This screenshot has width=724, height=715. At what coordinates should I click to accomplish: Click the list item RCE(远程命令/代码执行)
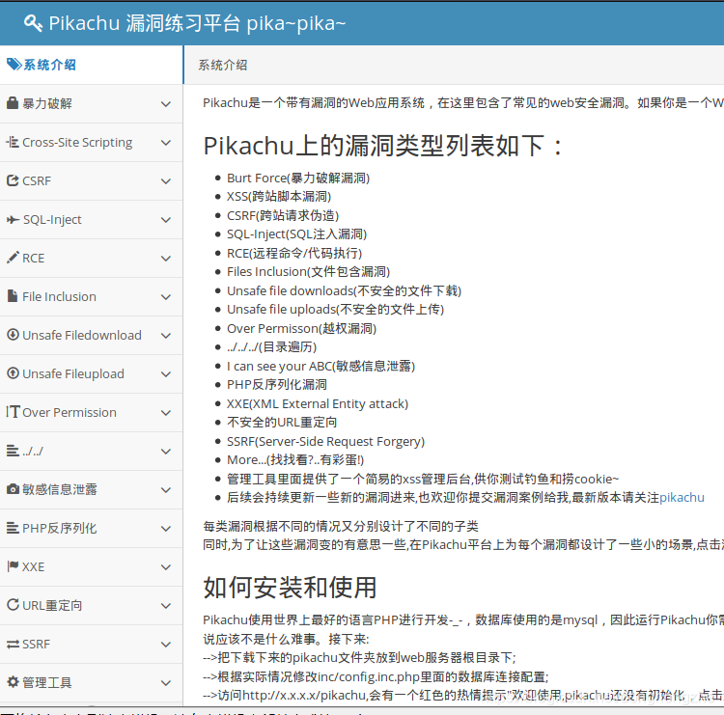point(294,253)
